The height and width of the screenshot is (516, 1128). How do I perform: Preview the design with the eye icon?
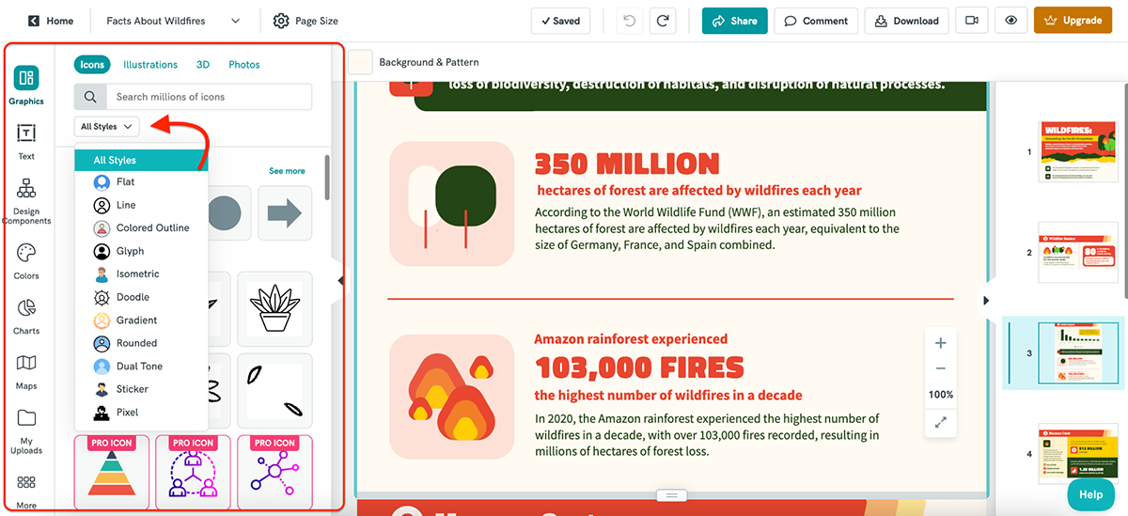pyautogui.click(x=1010, y=21)
